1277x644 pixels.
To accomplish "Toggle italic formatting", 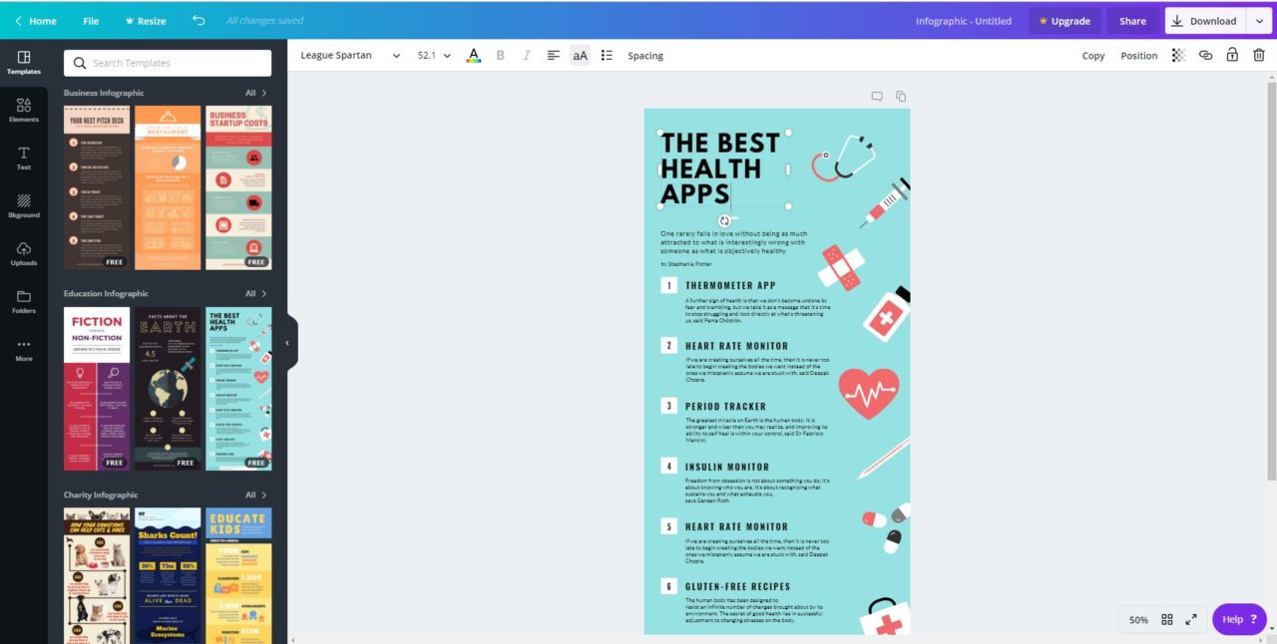I will (527, 55).
